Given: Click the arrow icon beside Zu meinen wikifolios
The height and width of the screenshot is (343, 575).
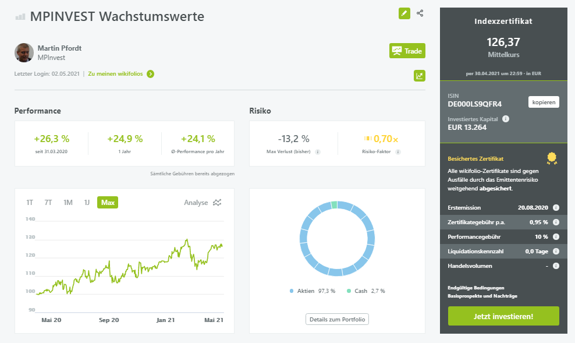Looking at the screenshot, I should click(150, 74).
